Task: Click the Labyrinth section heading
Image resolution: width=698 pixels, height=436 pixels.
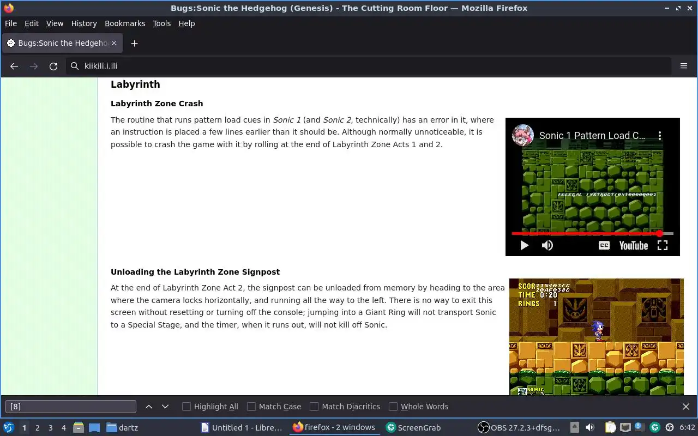Action: tap(135, 84)
